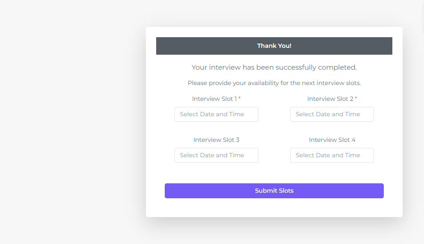The width and height of the screenshot is (424, 244).
Task: Click the empty gray page background left of card
Action: (68, 128)
